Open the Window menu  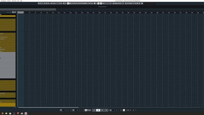click(x=9, y=1)
